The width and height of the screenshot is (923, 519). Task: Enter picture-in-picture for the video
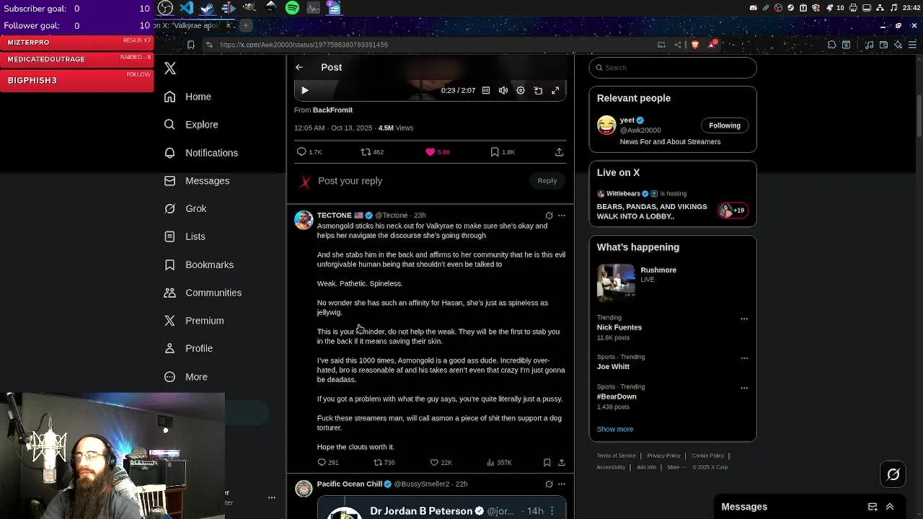538,91
